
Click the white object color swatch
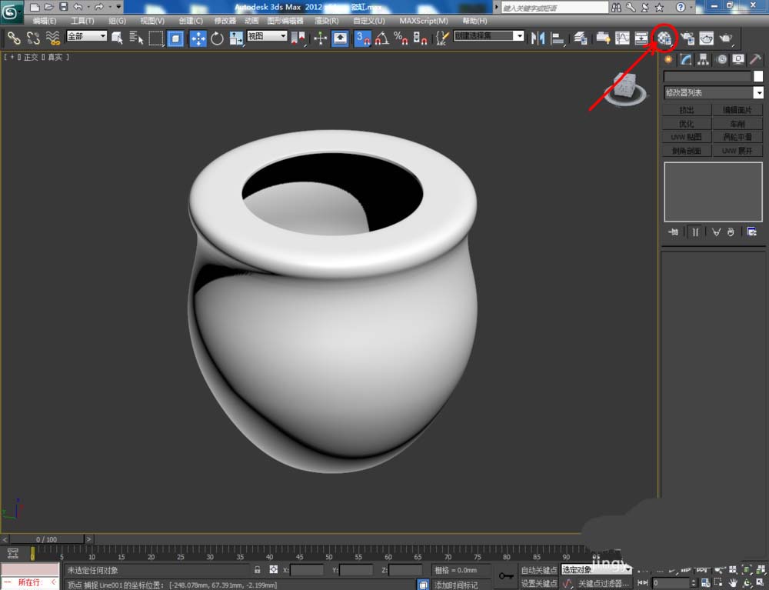757,76
